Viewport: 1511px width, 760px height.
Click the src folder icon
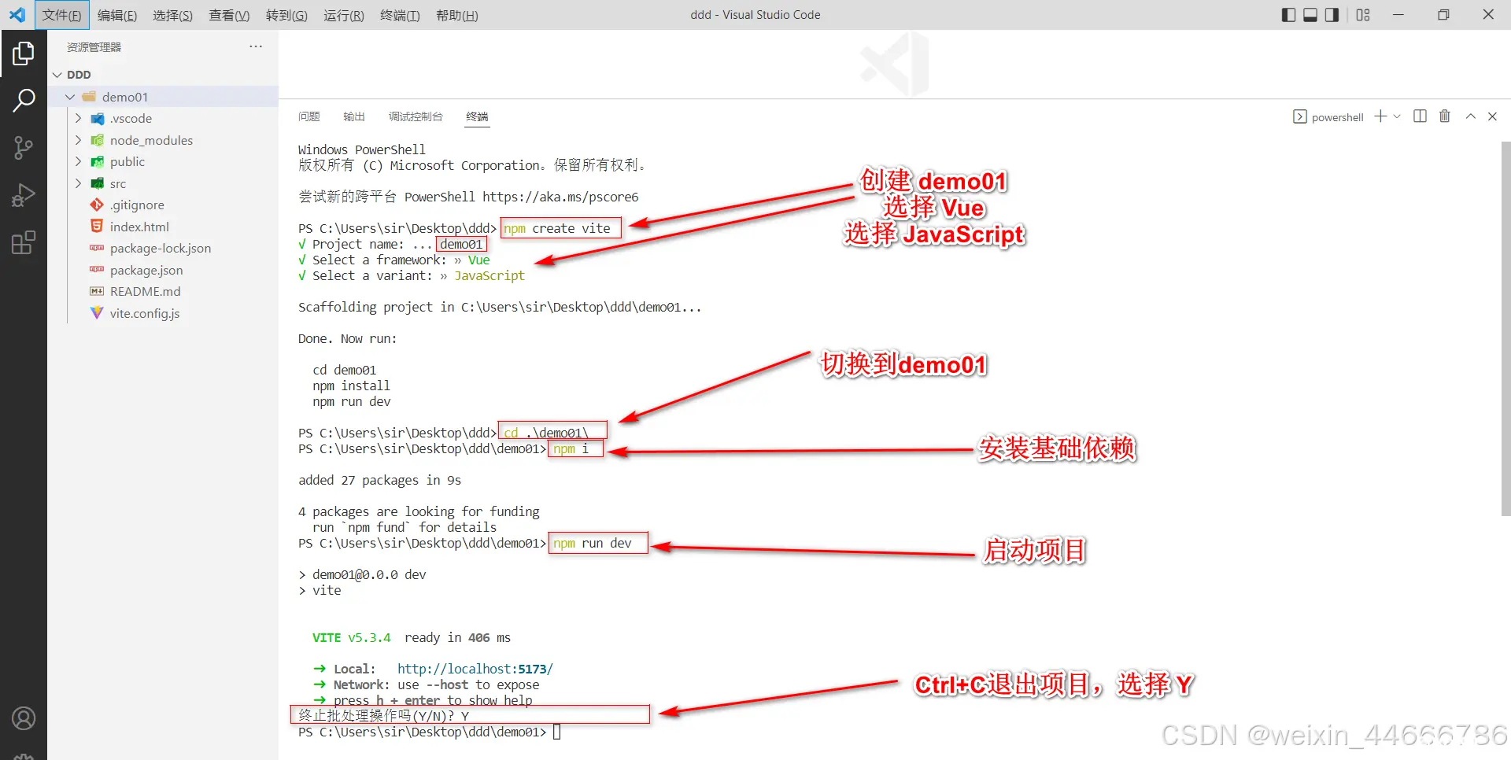[97, 183]
